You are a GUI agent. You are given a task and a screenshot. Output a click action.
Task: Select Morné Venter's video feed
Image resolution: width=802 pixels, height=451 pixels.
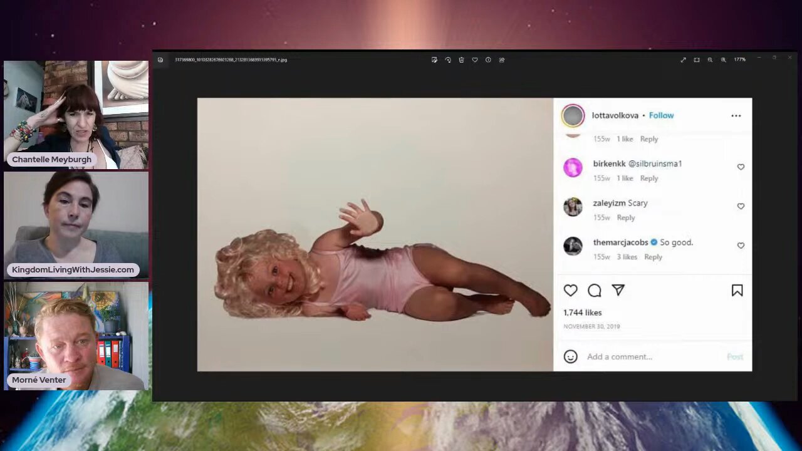[76, 336]
